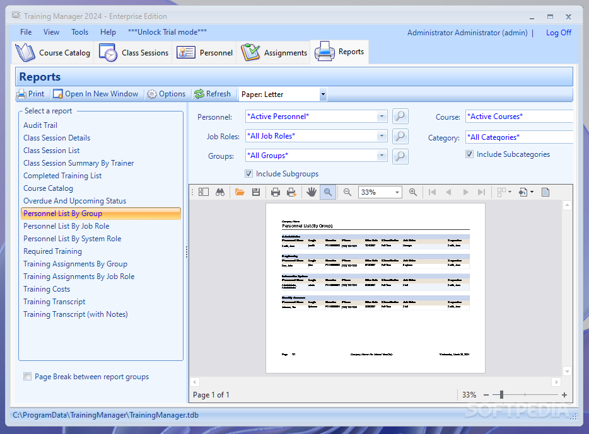Click the binoculars find text icon

(x=220, y=192)
